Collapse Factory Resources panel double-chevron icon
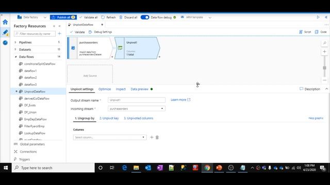Screen dimensions: 330x185 60,26
